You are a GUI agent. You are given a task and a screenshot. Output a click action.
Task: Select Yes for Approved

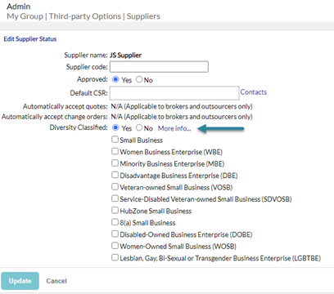[x=115, y=79]
